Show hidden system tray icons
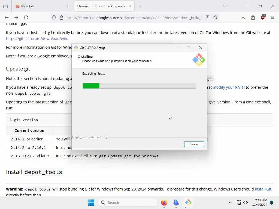 pyautogui.click(x=230, y=202)
